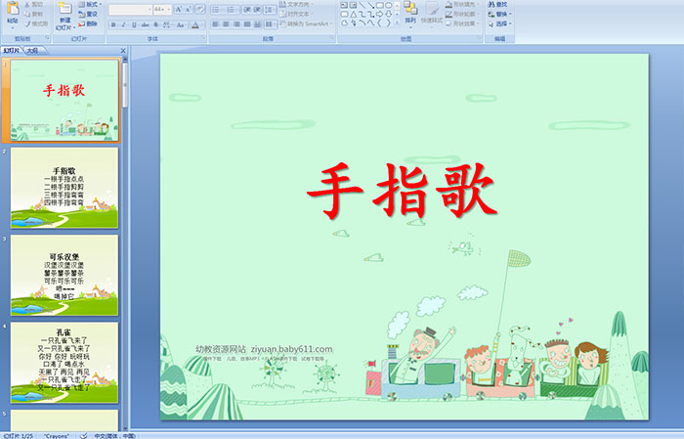Image resolution: width=684 pixels, height=439 pixels.
Task: Open the Font dialog launcher
Action: click(x=203, y=38)
